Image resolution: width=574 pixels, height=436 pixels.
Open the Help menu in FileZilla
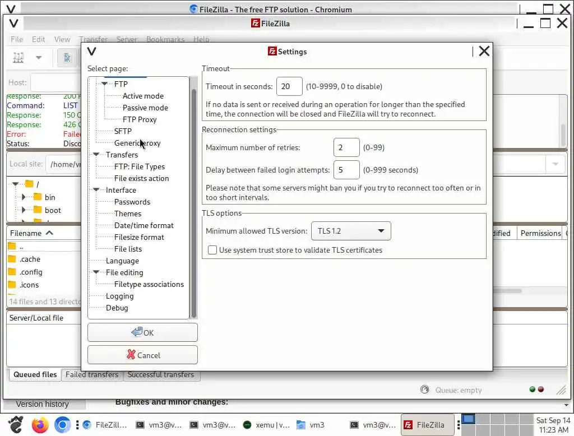(x=201, y=39)
